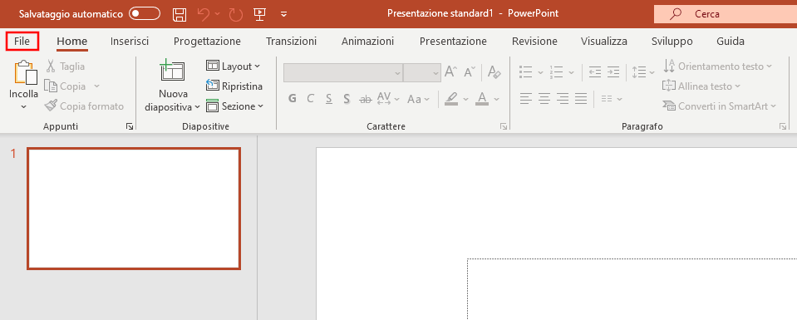Start slideshow from the quick access icon

[x=260, y=14]
